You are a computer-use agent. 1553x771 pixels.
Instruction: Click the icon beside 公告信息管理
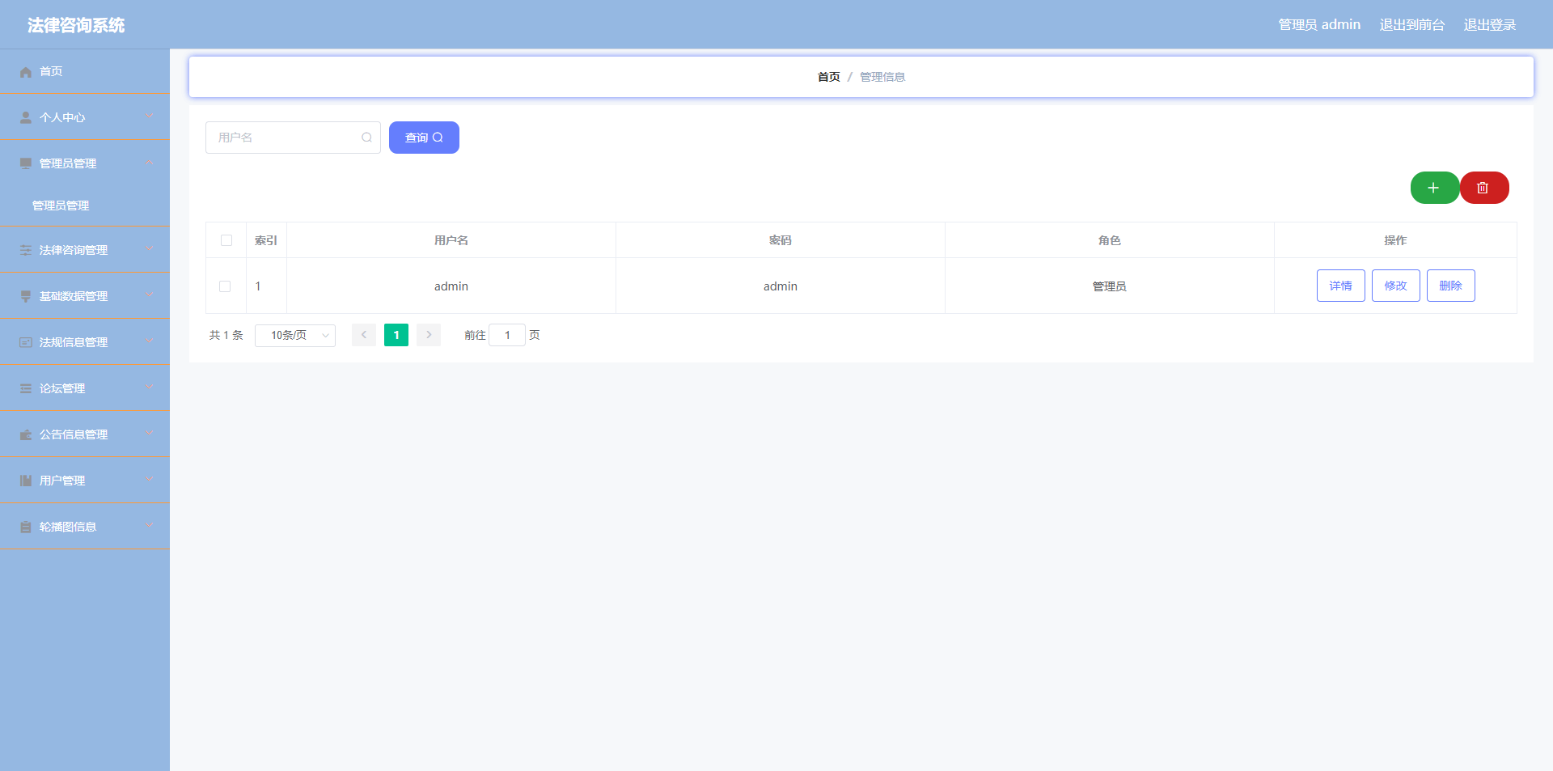pyautogui.click(x=26, y=435)
